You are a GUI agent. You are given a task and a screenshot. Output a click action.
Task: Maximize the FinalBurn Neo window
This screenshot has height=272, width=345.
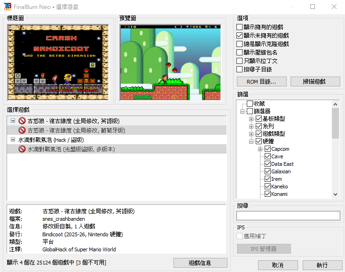pyautogui.click(x=313, y=7)
